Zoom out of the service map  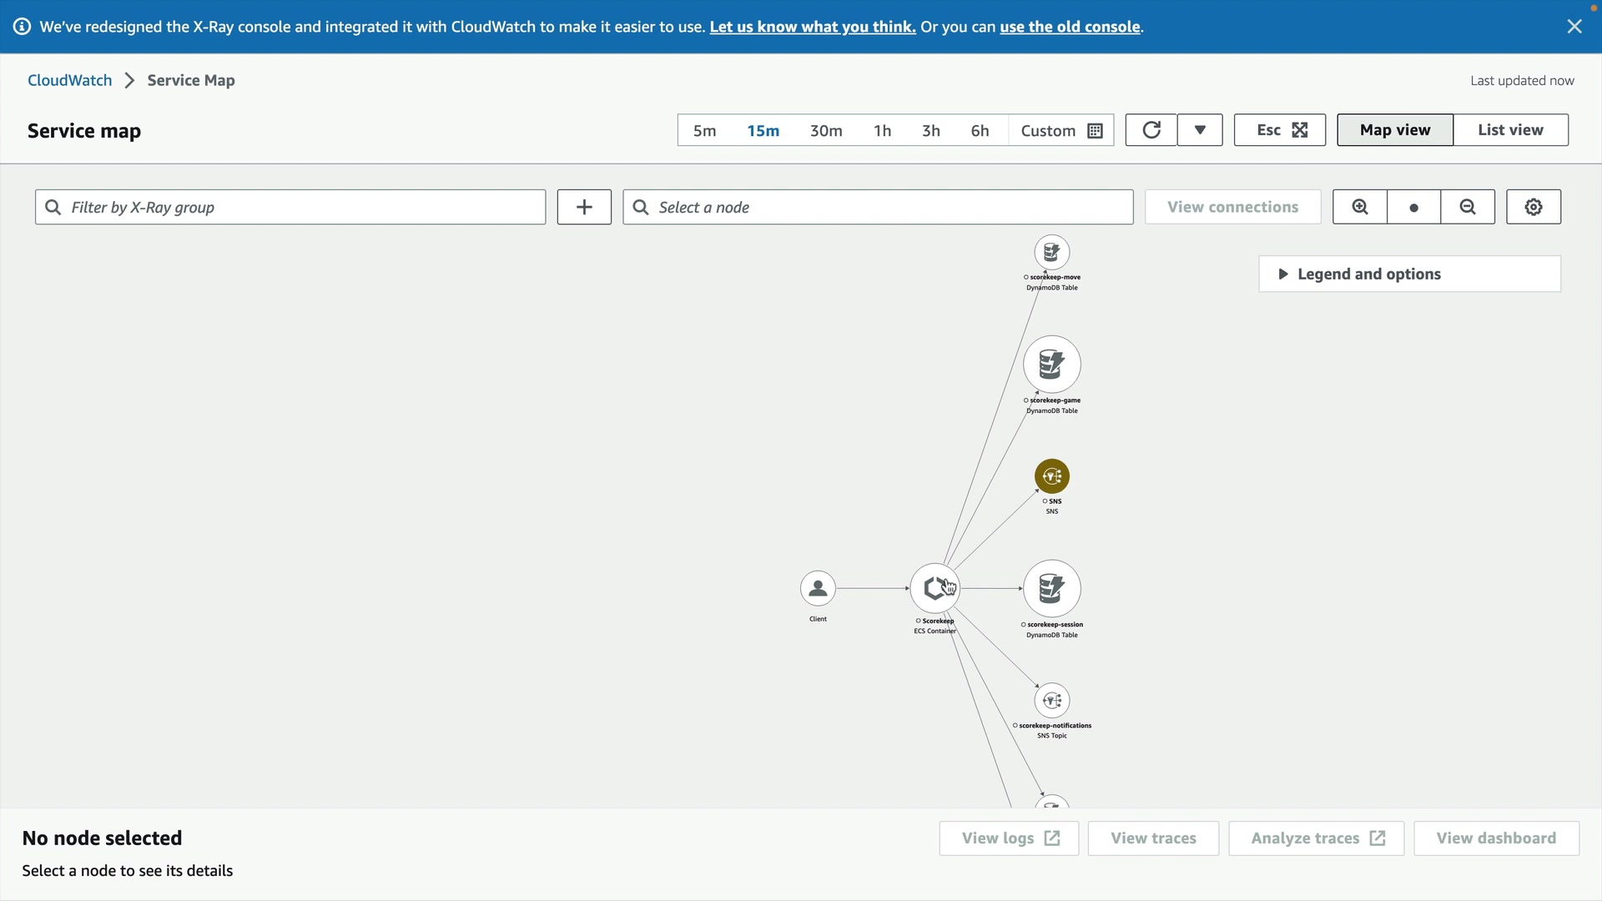(1468, 207)
